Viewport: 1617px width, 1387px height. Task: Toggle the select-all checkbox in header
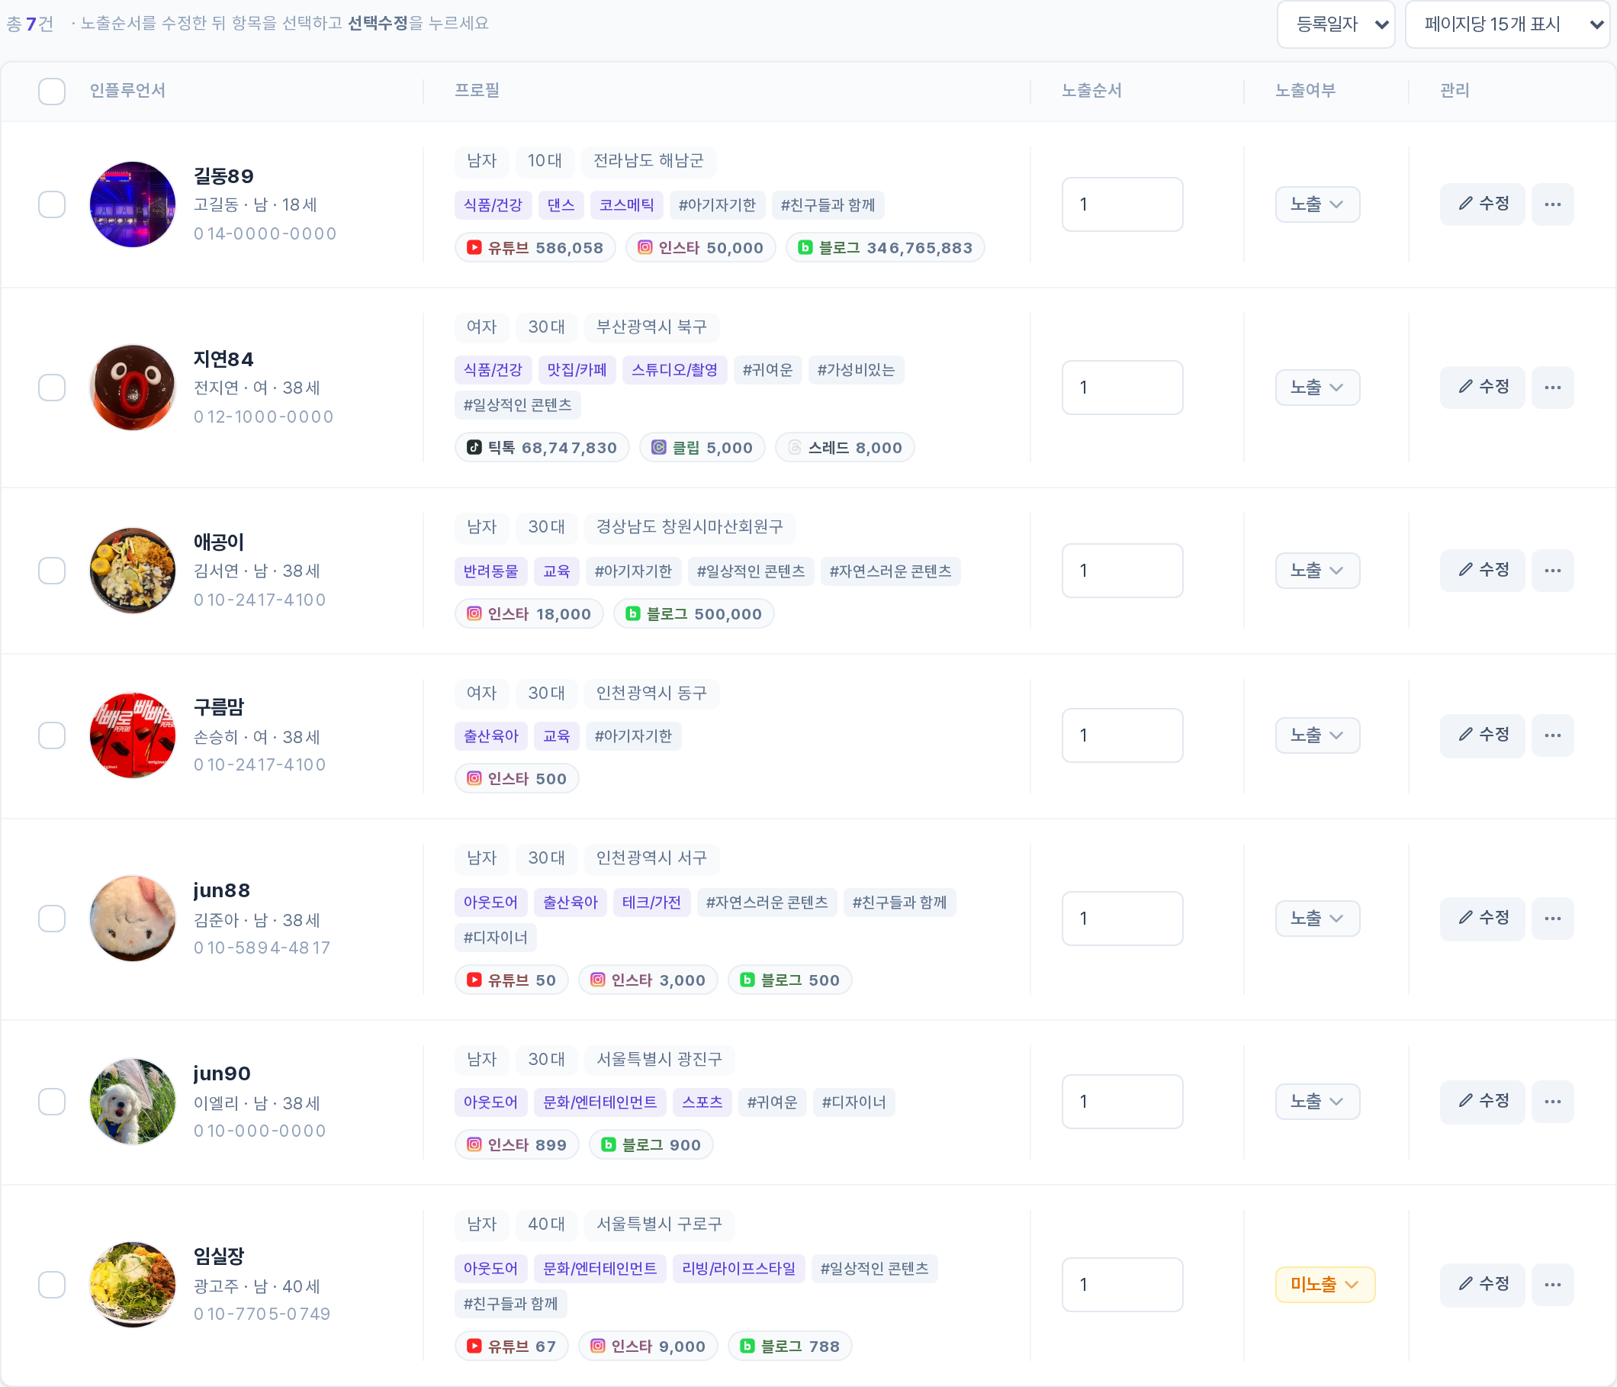tap(53, 92)
